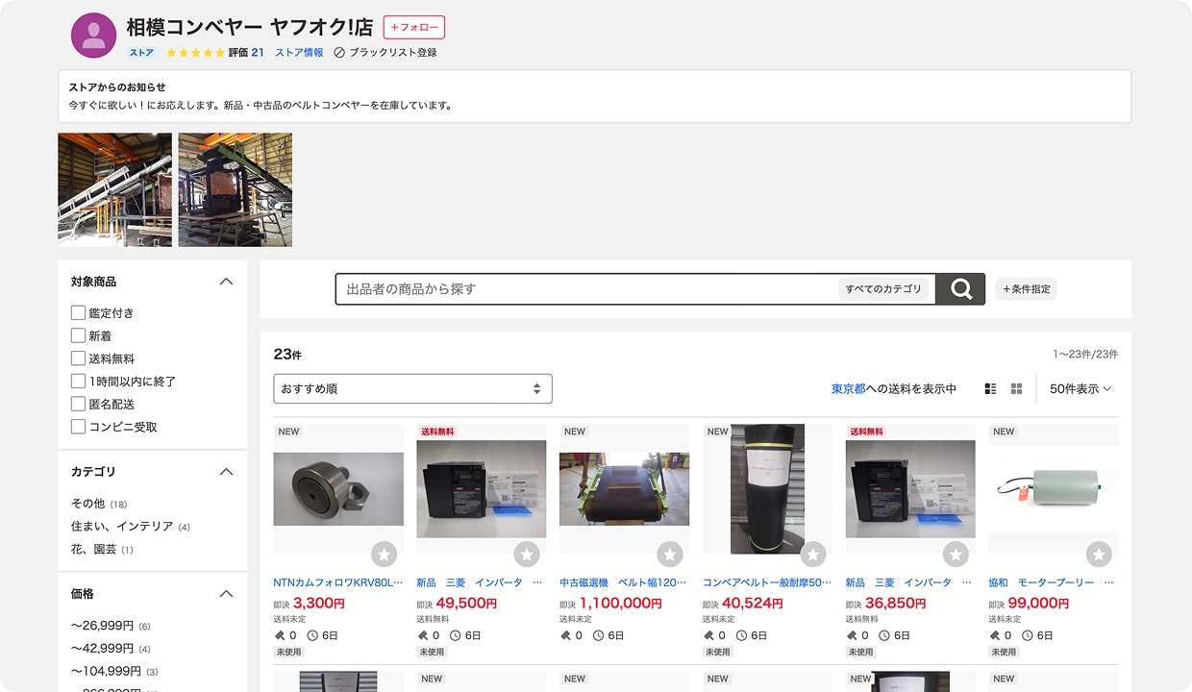
Task: Focus the 出品者の商品から探す search field
Action: pyautogui.click(x=586, y=289)
